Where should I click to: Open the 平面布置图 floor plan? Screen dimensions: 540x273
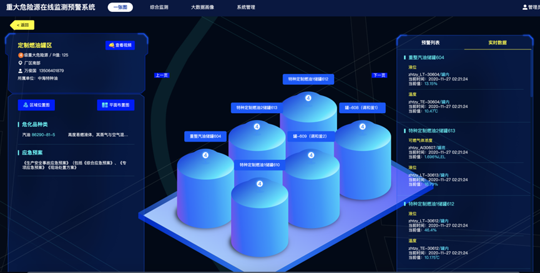point(115,105)
